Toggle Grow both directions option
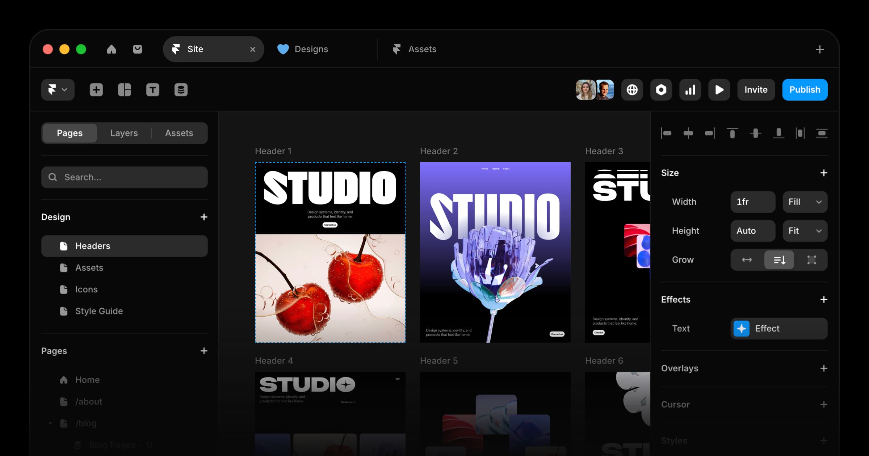The image size is (869, 456). 812,260
